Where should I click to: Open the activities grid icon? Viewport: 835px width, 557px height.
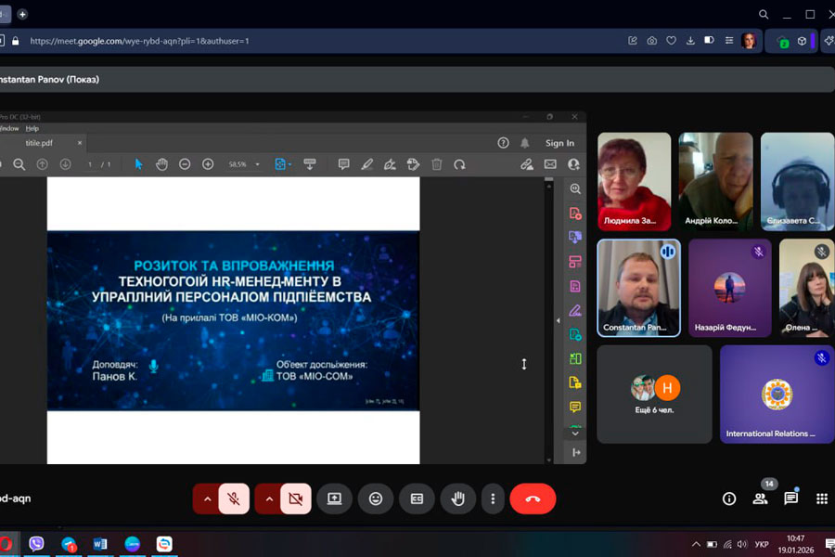point(821,499)
